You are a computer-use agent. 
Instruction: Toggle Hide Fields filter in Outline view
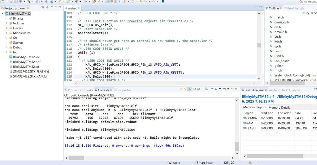click(312, 13)
